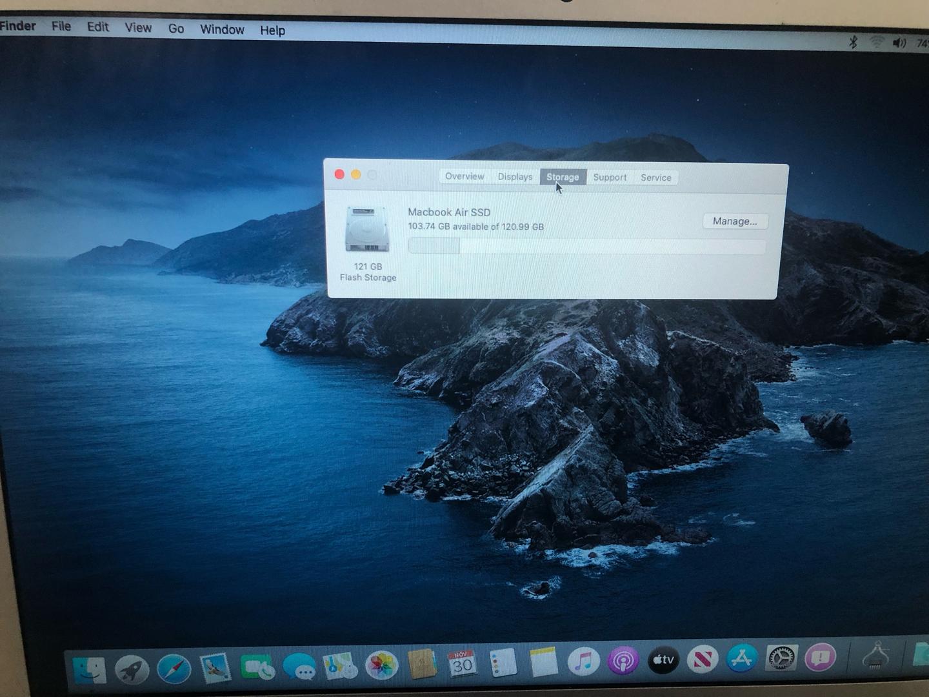Open Finder from the dock

(89, 670)
